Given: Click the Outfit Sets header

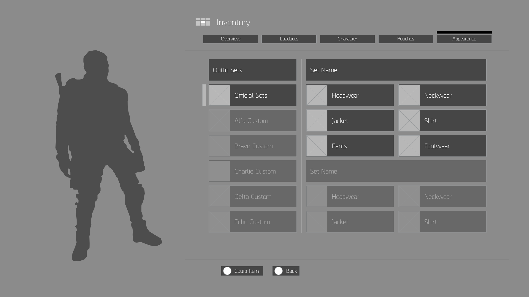Looking at the screenshot, I should click(253, 70).
